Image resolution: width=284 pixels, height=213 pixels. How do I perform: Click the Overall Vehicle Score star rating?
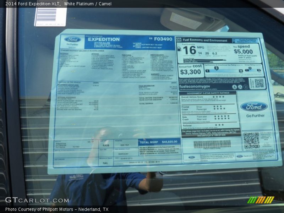[x=218, y=97]
